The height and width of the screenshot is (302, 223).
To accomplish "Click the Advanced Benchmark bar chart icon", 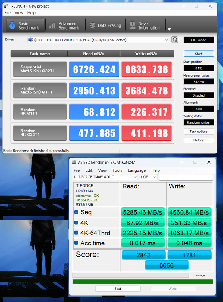I will point(52,25).
